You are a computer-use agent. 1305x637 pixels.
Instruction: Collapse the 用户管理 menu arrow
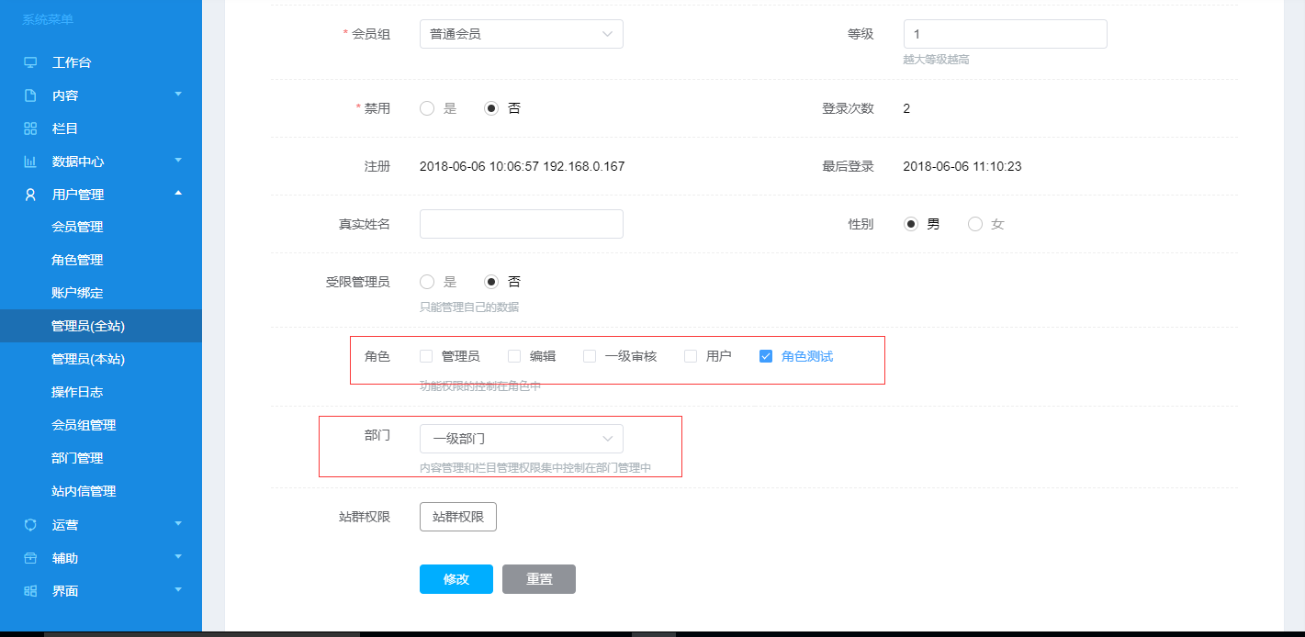[178, 193]
